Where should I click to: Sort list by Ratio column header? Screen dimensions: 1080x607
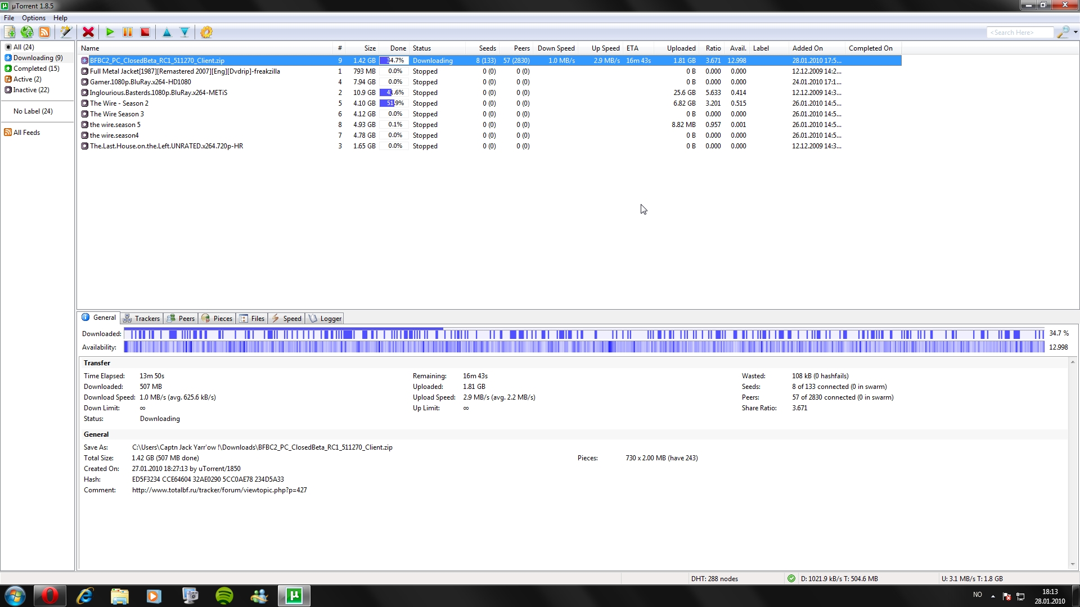[x=712, y=48]
